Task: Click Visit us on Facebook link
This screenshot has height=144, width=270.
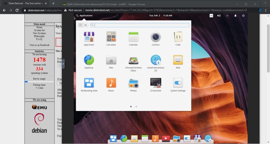Action: [x=39, y=45]
